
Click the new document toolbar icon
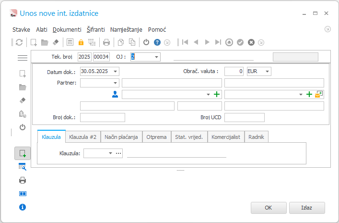pos(34,42)
